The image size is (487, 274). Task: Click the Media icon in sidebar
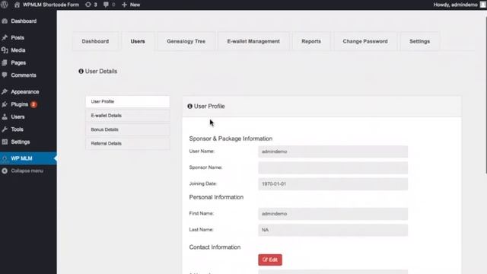5,50
